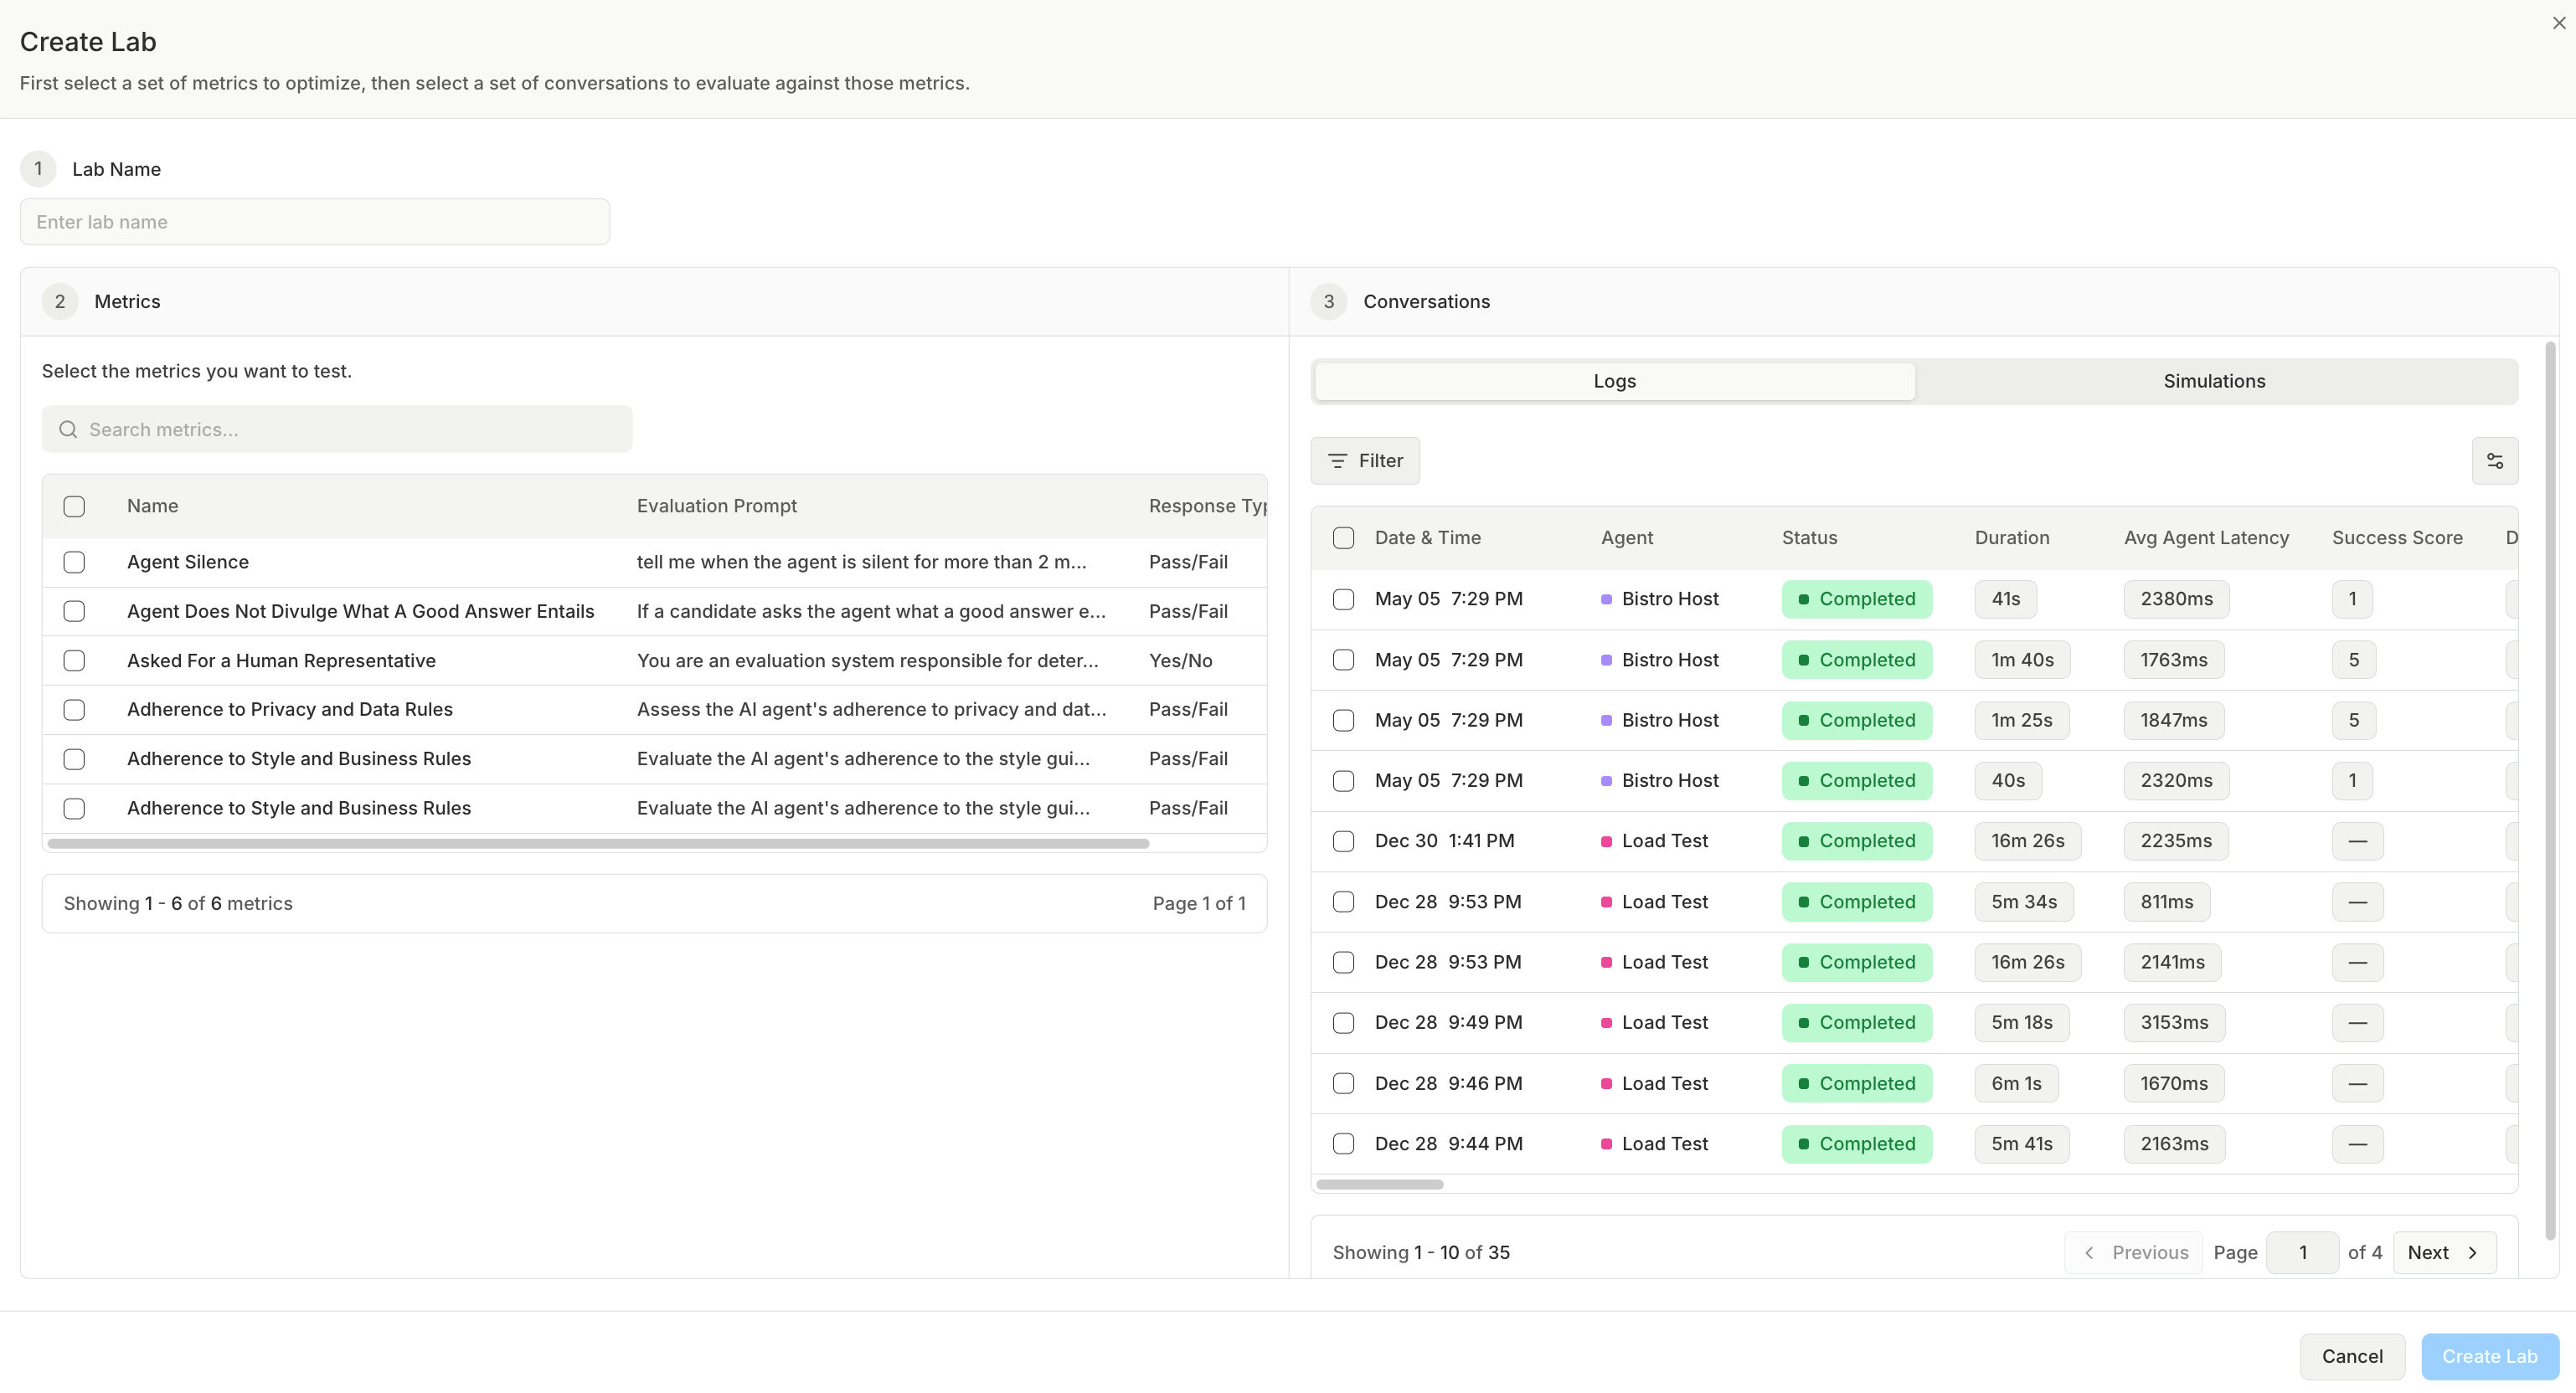This screenshot has width=2576, height=1393.
Task: Click the Previous page button
Action: [2133, 1253]
